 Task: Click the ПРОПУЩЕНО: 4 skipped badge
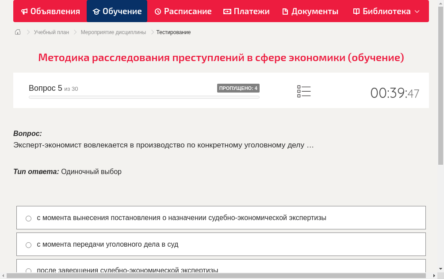(239, 88)
